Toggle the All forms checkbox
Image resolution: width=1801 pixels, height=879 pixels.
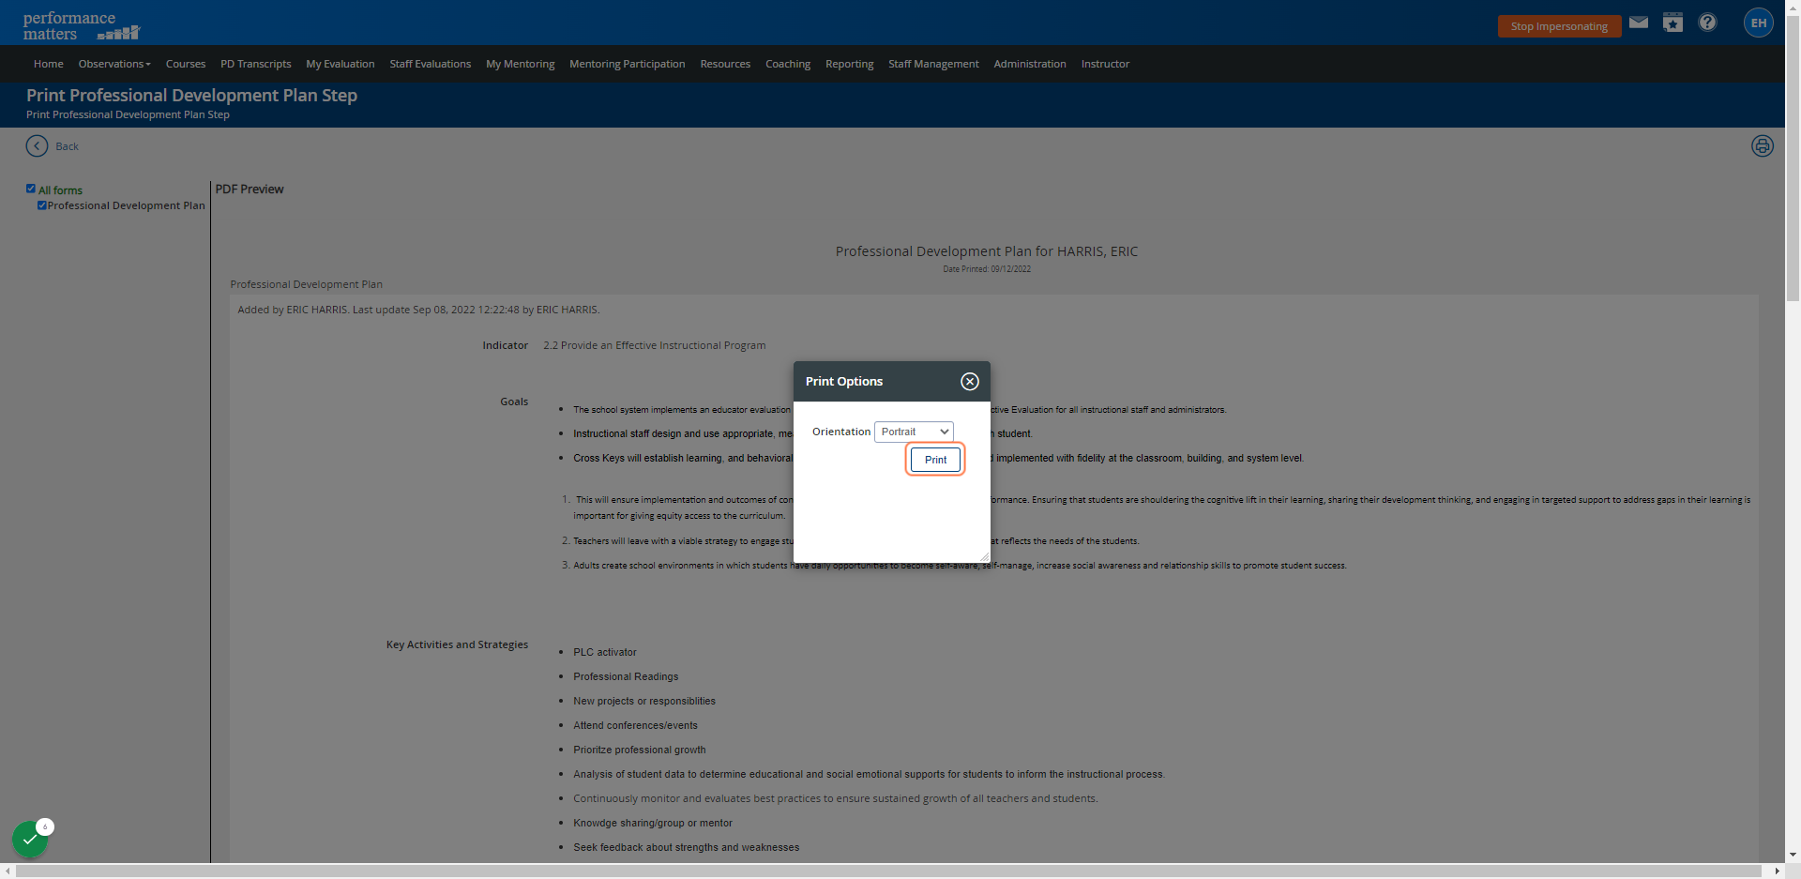click(x=31, y=189)
